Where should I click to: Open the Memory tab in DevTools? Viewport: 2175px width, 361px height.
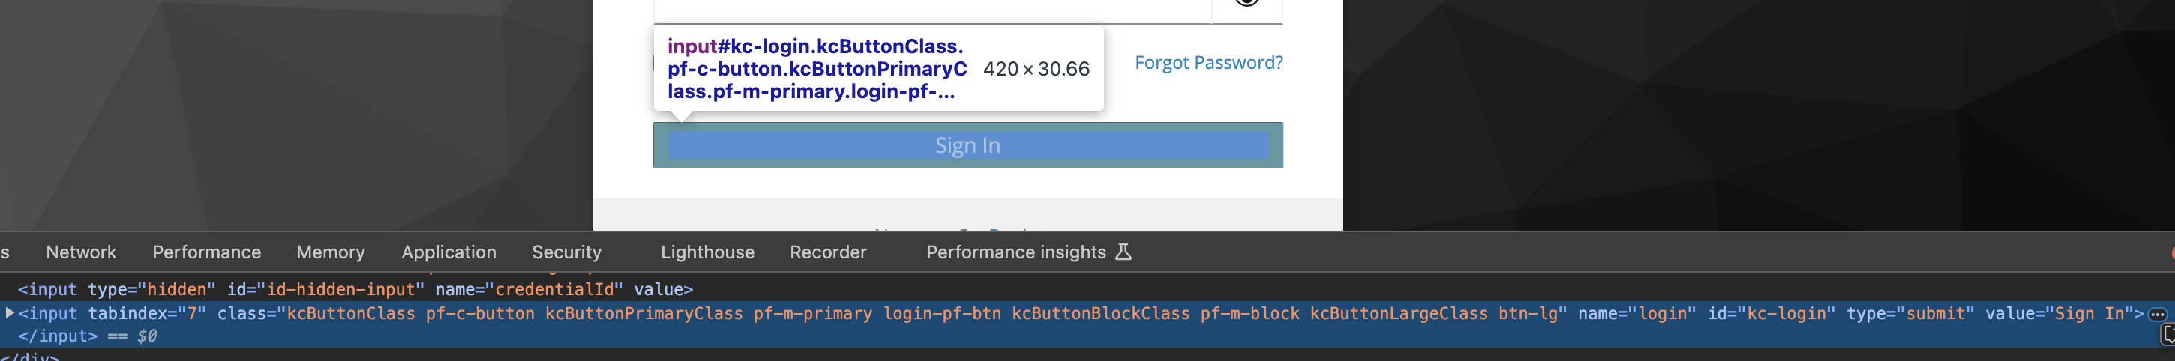(x=331, y=252)
